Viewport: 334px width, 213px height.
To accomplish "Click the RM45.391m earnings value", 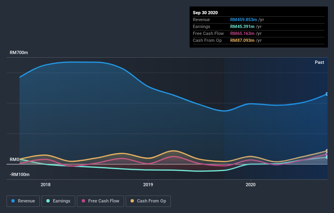I will [242, 26].
